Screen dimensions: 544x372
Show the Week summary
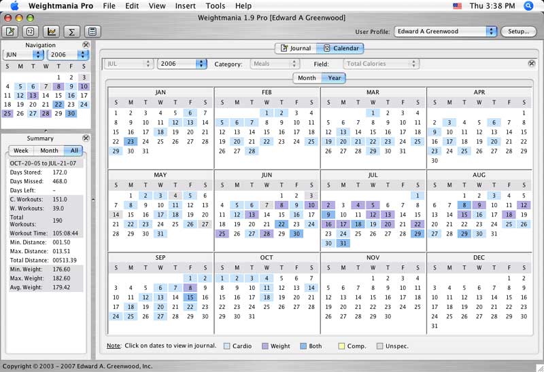[21, 150]
